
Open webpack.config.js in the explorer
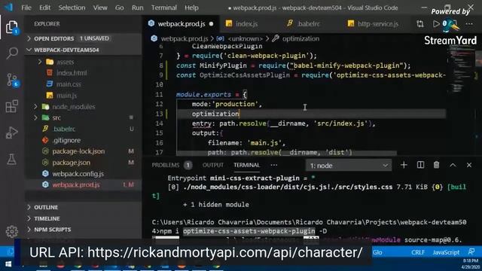click(78, 174)
